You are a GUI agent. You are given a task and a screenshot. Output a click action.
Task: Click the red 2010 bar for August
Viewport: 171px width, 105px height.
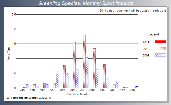[94, 68]
